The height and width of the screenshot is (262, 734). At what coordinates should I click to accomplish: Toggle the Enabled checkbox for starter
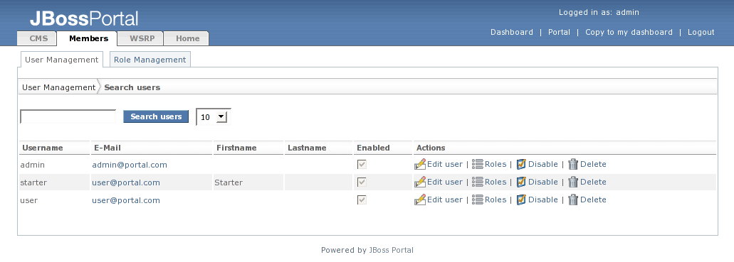point(362,182)
